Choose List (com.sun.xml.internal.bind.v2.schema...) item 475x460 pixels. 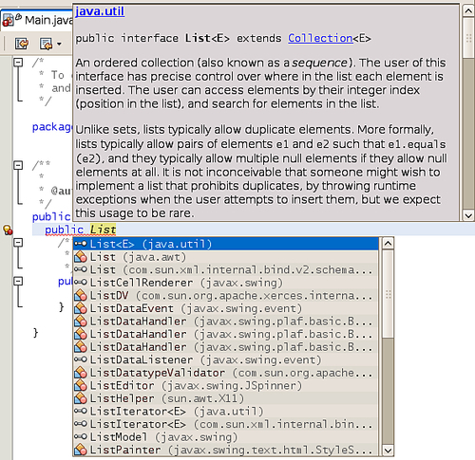pos(226,269)
